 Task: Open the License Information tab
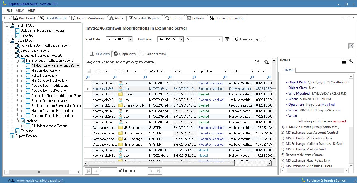227,18
